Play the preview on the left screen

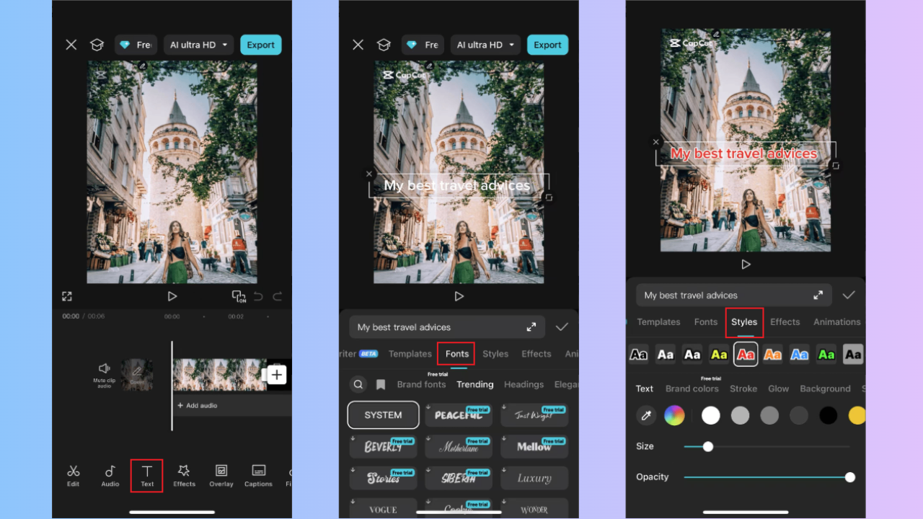point(172,296)
